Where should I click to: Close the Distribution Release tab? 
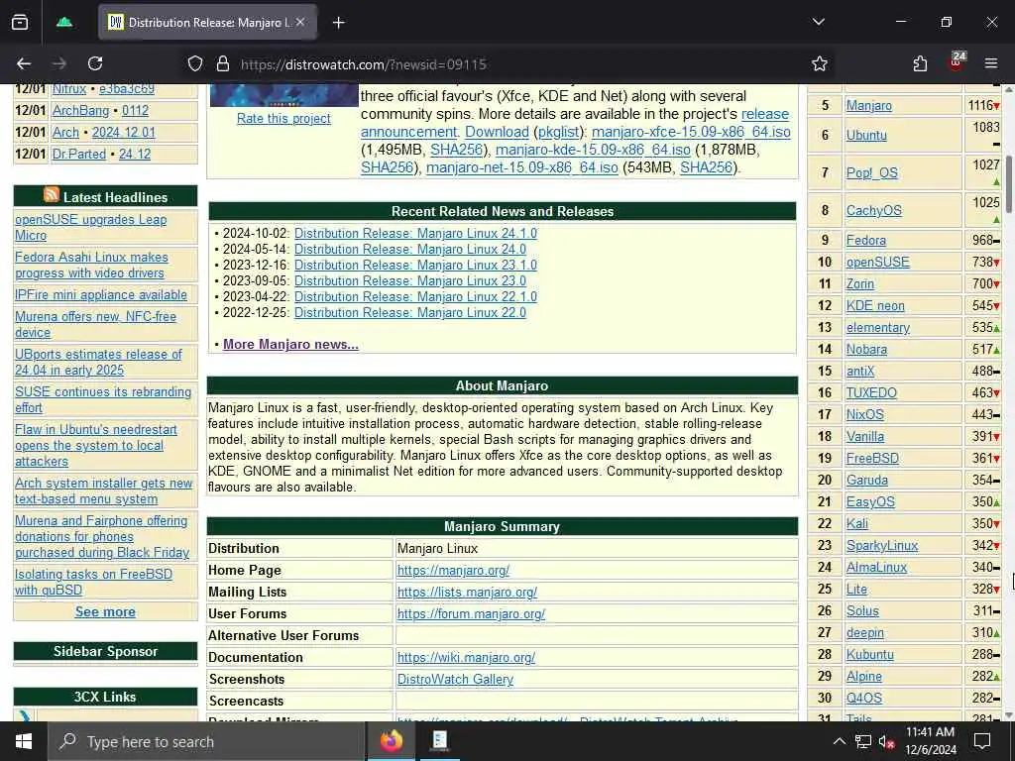point(300,22)
